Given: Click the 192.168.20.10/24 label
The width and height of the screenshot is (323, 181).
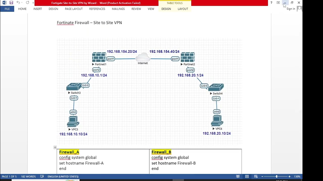Looking at the screenshot, I should click(x=217, y=133).
